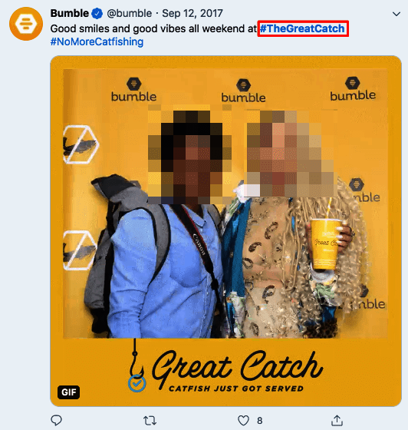Click the like count number 8
This screenshot has height=430, width=408.
pyautogui.click(x=259, y=421)
